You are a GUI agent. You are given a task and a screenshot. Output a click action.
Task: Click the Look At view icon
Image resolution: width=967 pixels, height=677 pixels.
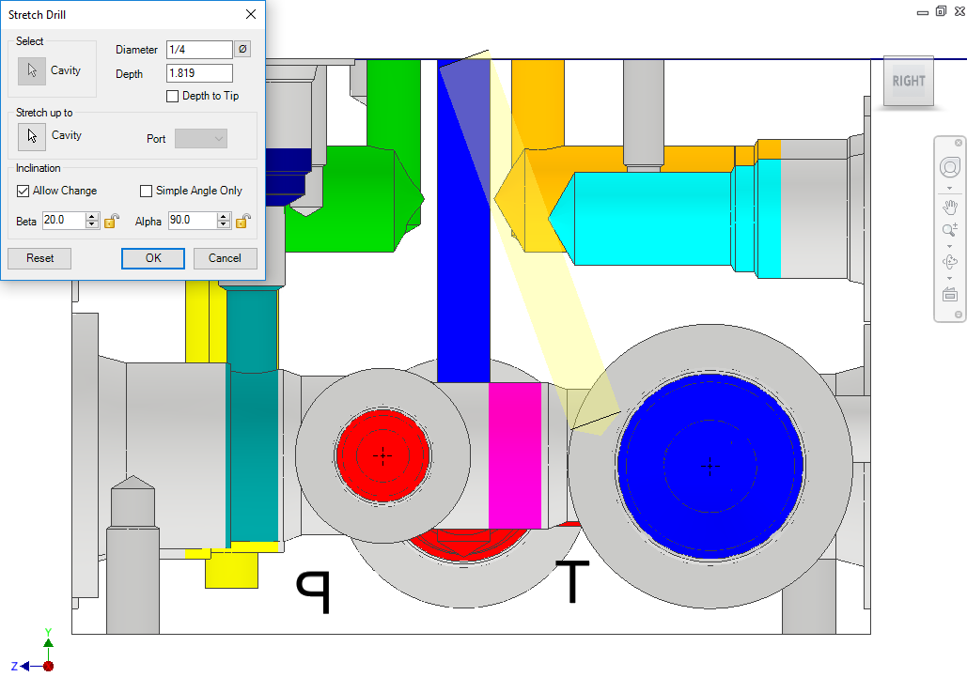(950, 295)
